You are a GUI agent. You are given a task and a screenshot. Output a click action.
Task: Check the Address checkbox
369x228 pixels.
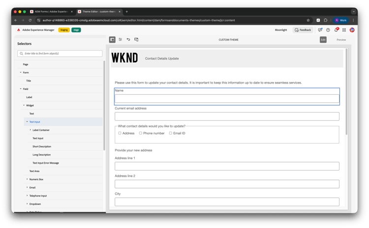[120, 133]
